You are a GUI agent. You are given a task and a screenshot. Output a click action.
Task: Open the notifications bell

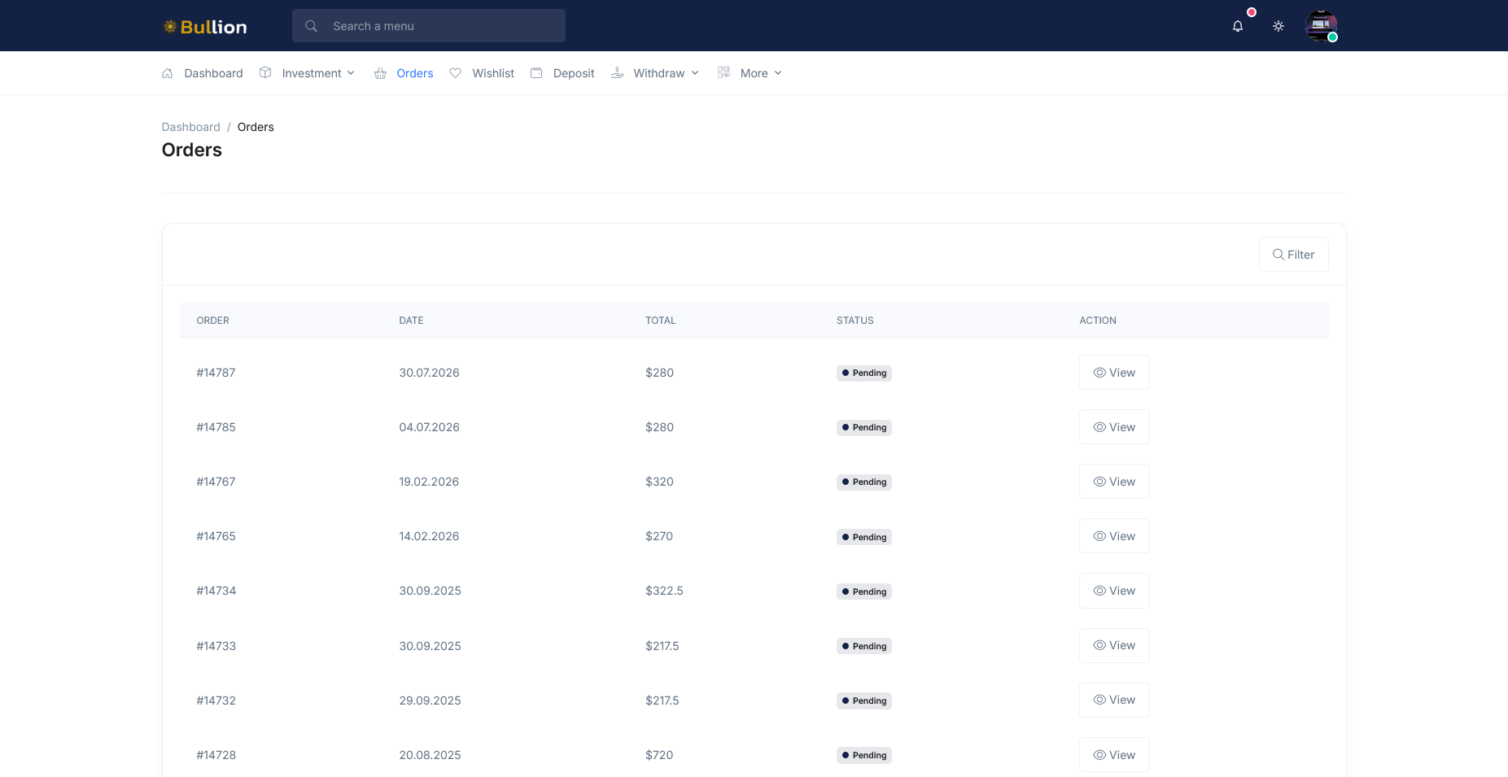coord(1237,26)
